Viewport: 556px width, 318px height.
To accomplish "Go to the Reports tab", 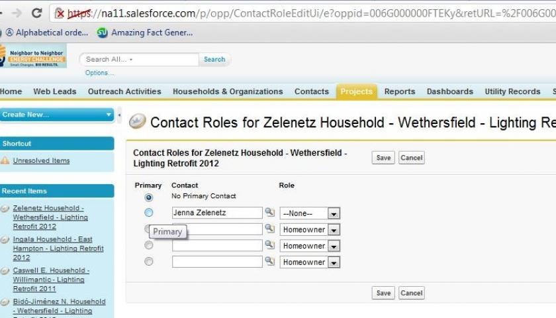I will 400,91.
